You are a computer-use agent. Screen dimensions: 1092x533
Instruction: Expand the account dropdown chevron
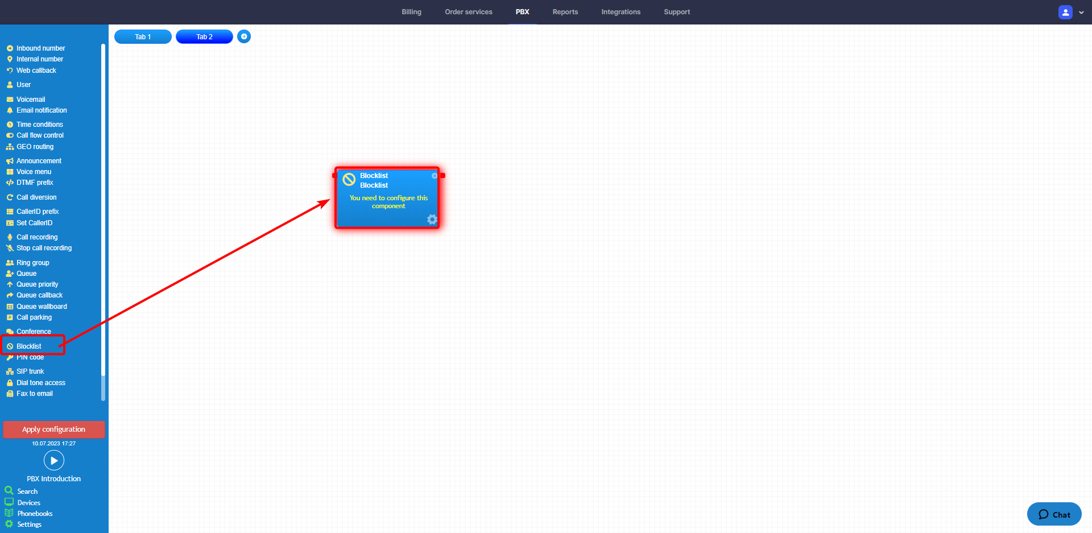(1081, 13)
